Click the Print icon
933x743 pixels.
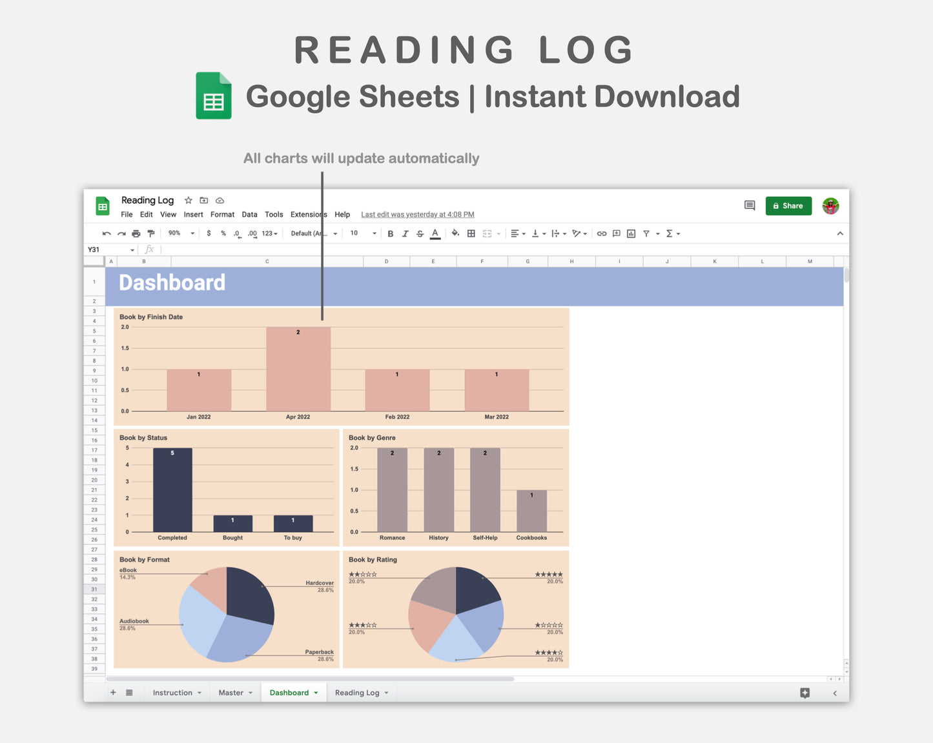136,233
